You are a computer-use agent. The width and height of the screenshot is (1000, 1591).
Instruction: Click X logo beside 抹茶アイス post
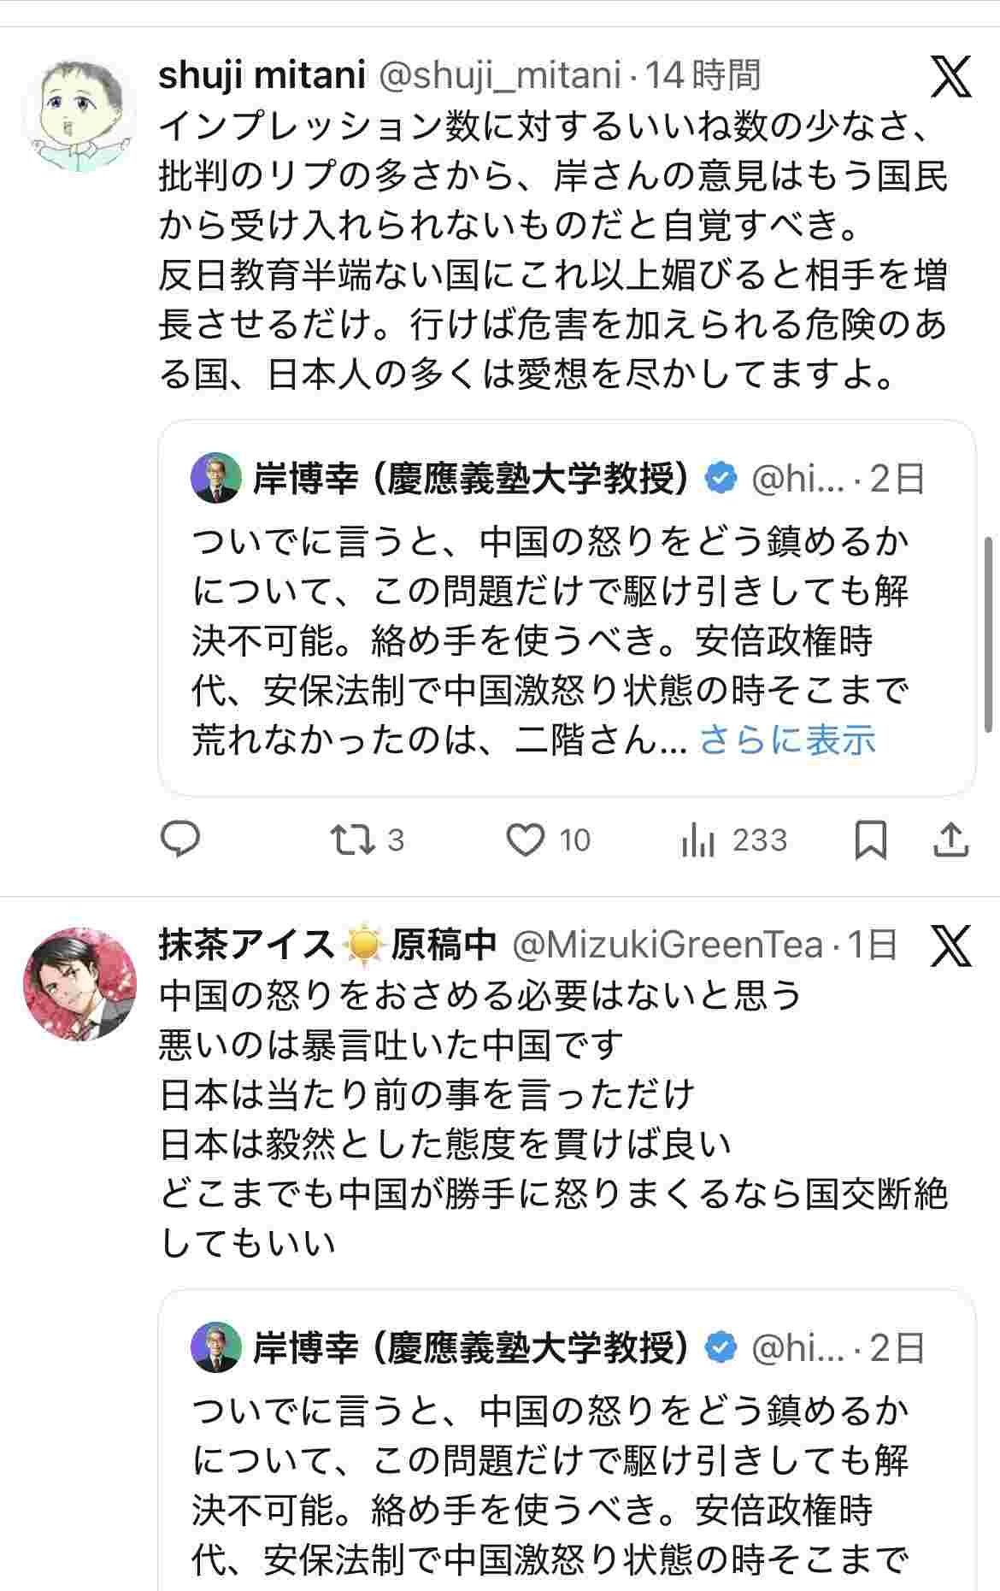[950, 946]
